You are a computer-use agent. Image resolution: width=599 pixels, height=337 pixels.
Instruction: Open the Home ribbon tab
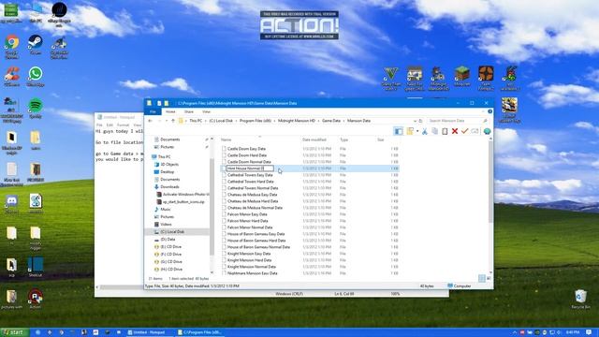tap(170, 111)
